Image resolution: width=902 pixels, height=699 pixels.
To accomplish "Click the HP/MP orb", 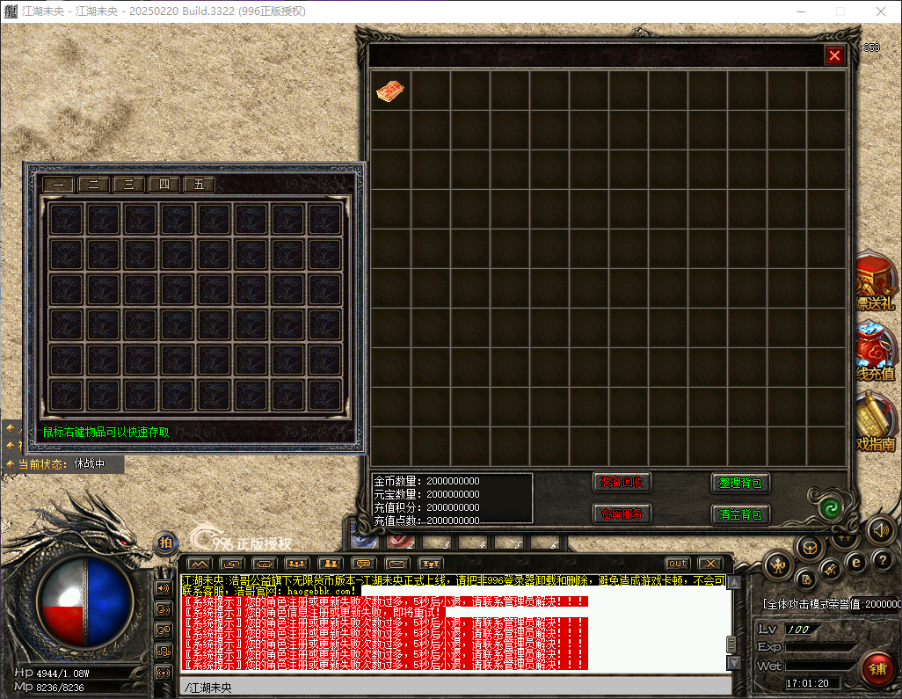I will (x=86, y=602).
